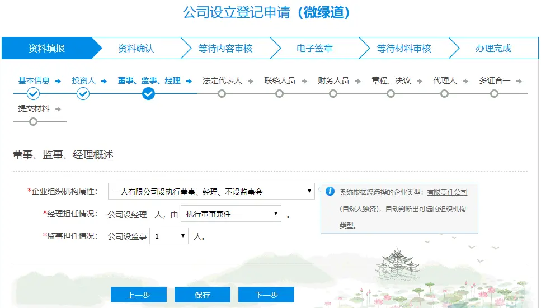
Task: Click the (自然人独资) underlined text
Action: point(359,209)
